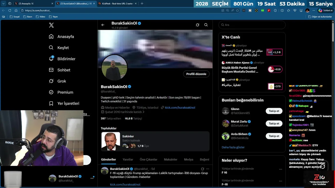The width and height of the screenshot is (335, 188).
Task: Click the Ara search field
Action: [252, 25]
